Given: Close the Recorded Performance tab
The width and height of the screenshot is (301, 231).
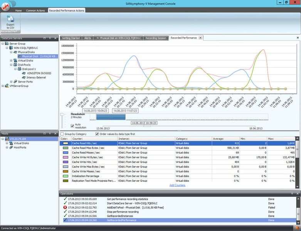Looking at the screenshot, I should coord(200,38).
